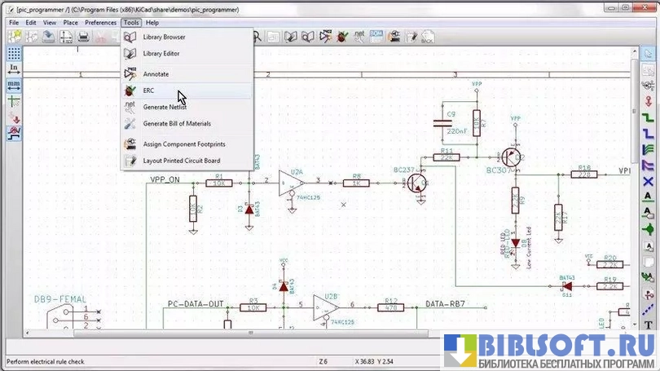Expand the File menu
Viewport: 660px width, 371px height.
(14, 23)
